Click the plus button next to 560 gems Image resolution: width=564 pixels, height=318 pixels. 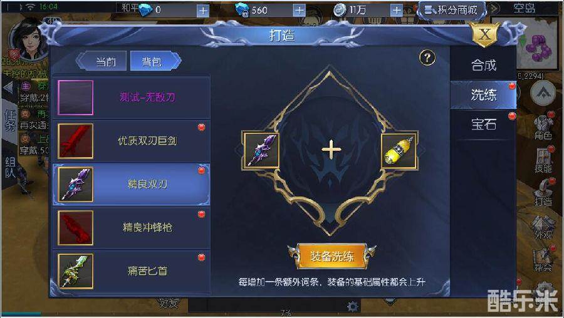pyautogui.click(x=300, y=11)
